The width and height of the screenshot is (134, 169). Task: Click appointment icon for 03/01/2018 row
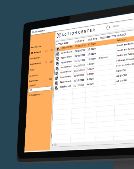[58, 49]
